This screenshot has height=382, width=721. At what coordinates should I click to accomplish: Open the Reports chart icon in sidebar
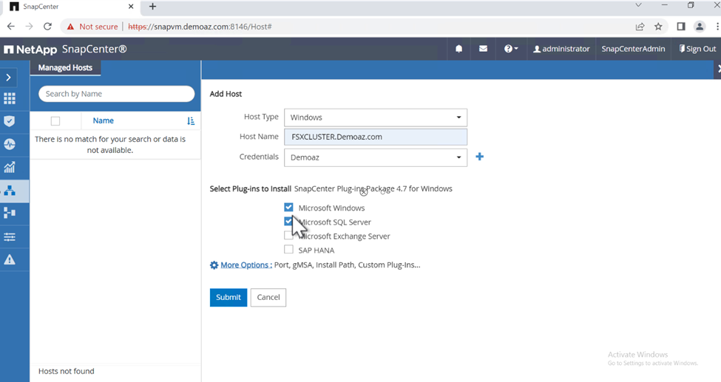(x=10, y=167)
